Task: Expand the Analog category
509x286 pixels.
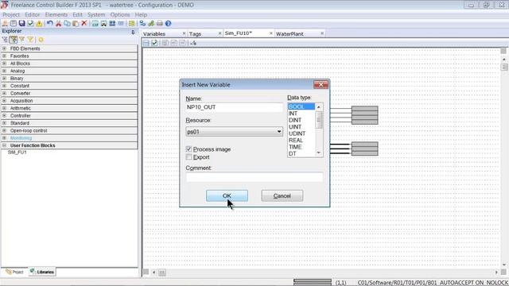Action: (x=4, y=71)
